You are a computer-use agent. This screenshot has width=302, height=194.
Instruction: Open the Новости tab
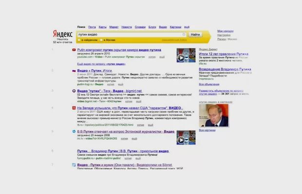pyautogui.click(x=127, y=27)
